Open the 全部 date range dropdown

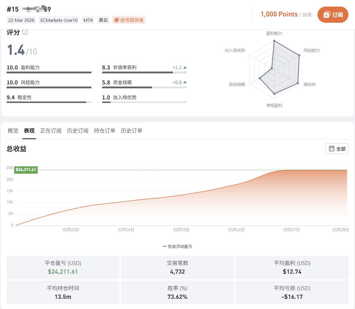coord(337,149)
